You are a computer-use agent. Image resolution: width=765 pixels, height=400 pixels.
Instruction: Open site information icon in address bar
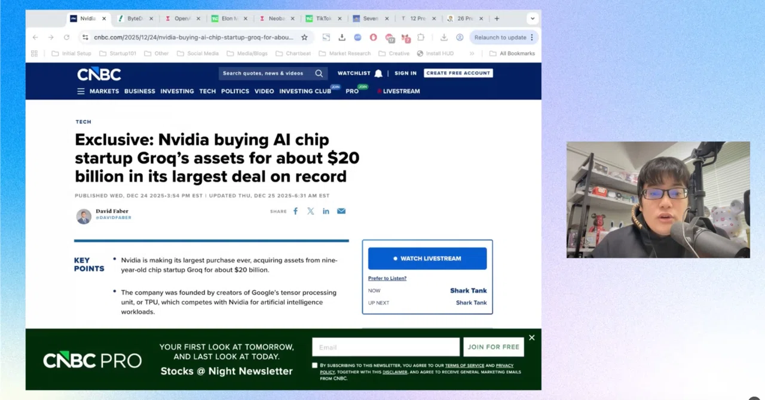click(85, 37)
